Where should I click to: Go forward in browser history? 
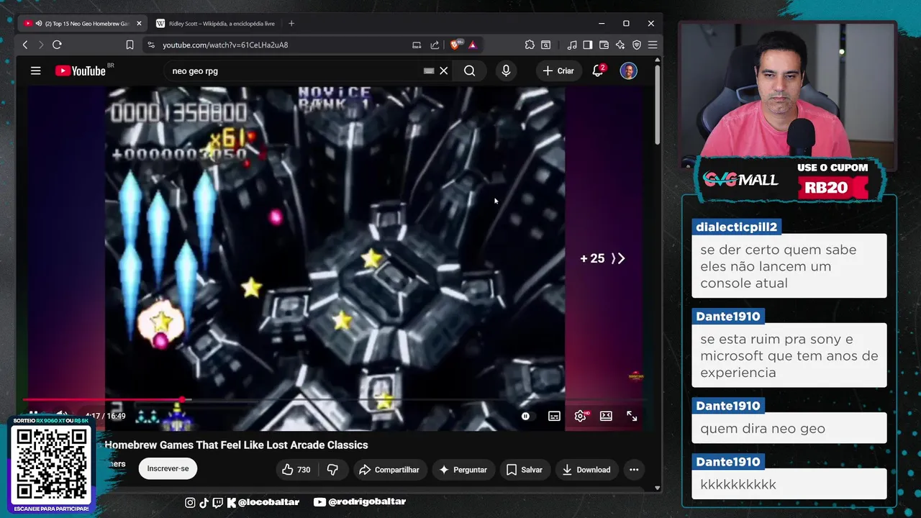click(x=41, y=45)
